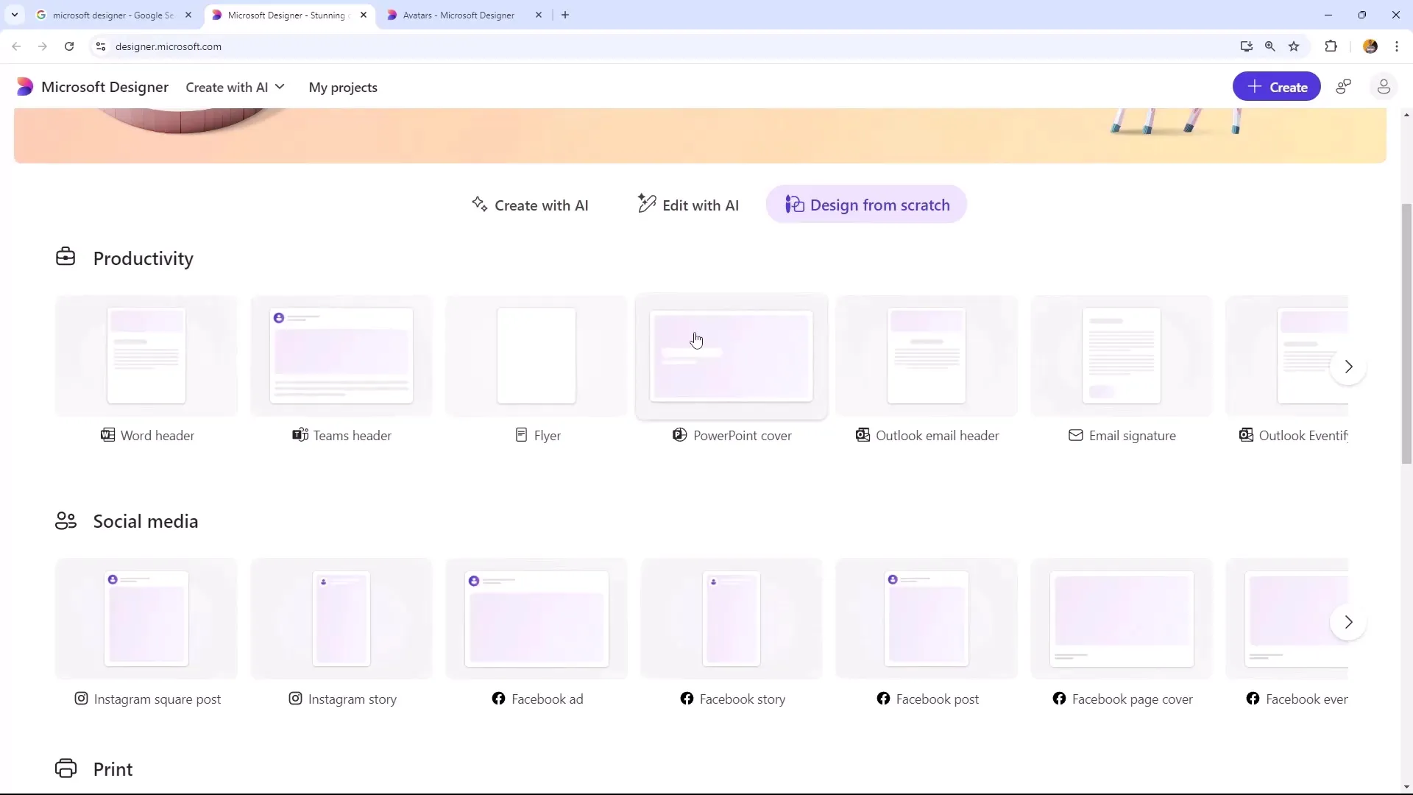Choose the Facebook post thumbnail
1413x795 pixels.
927,619
